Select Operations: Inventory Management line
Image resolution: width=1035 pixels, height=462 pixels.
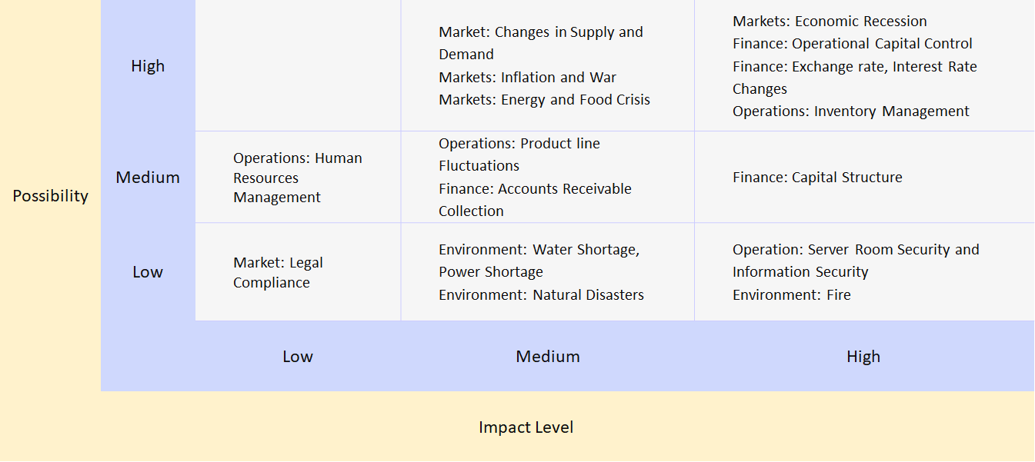851,111
